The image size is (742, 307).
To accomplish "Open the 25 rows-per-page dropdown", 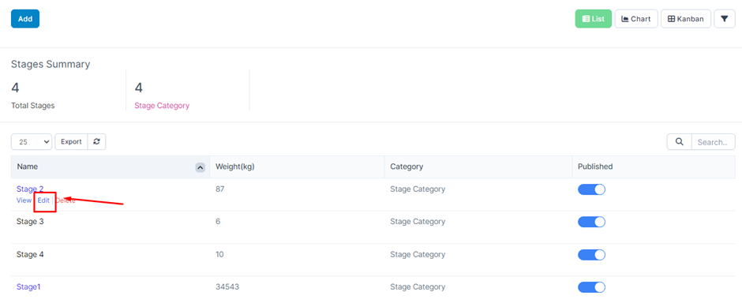I will coord(32,141).
